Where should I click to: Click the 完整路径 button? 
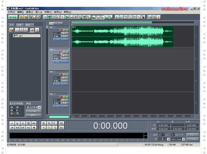point(34,115)
